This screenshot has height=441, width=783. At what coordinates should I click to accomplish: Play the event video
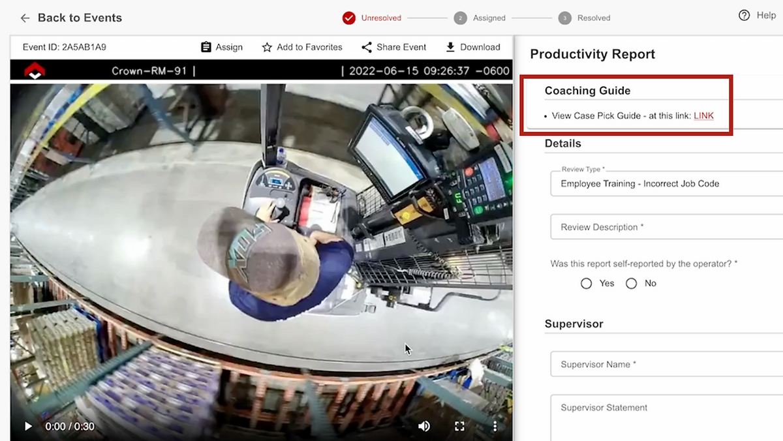pos(28,426)
